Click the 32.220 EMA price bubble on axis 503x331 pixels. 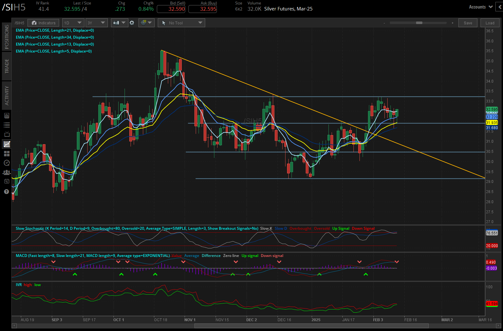[492, 117]
